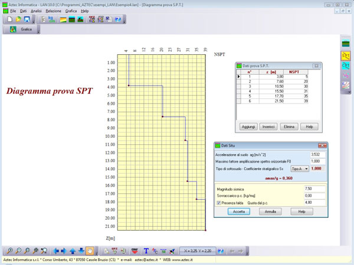Pan view up with blue arrow
Image resolution: width=354 pixels, height=265 pixels.
click(73, 251)
